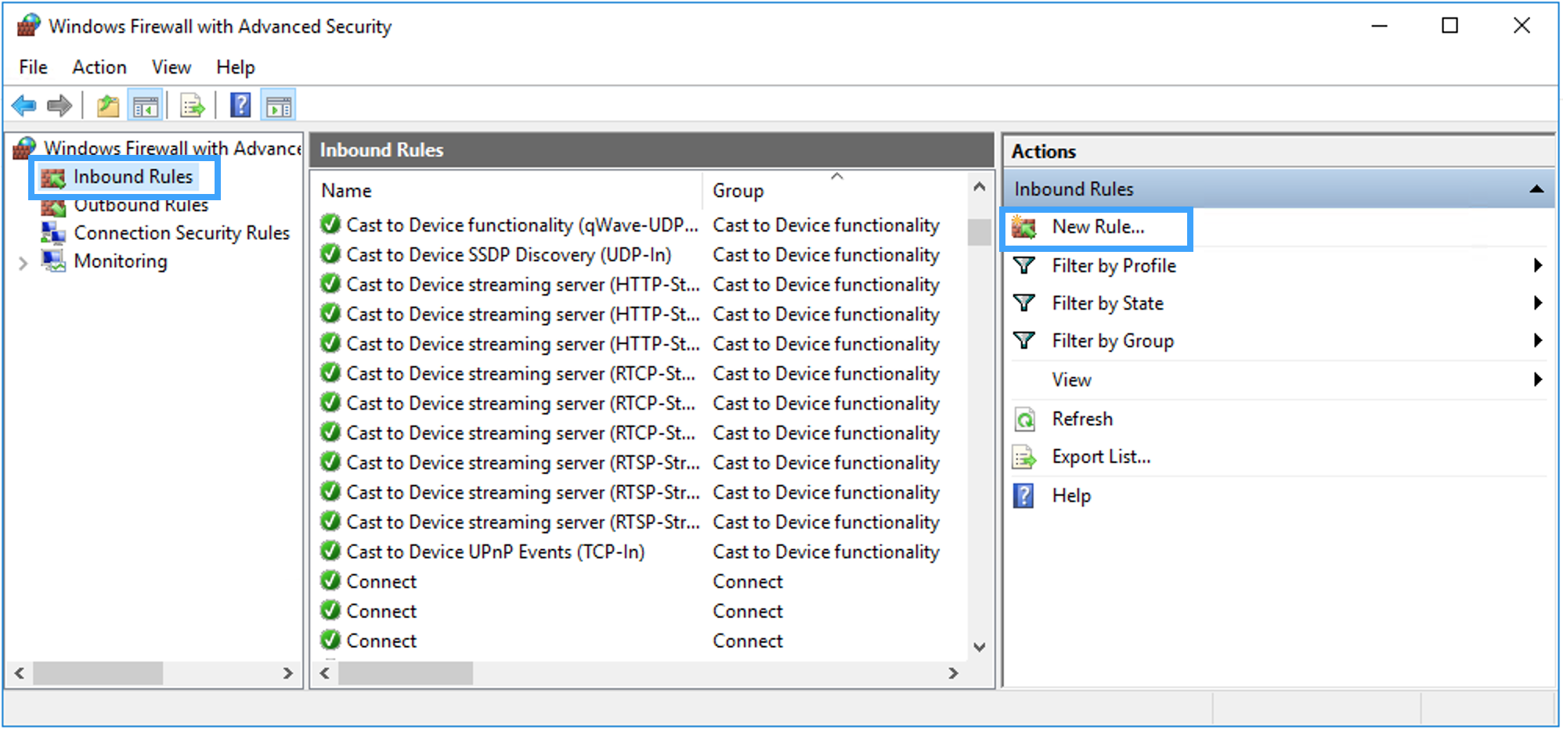1563x729 pixels.
Task: Open the View menu in menu bar
Action: [x=171, y=67]
